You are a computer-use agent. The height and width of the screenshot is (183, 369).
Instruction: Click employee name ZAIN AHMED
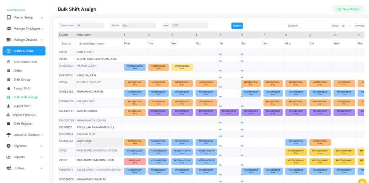tap(85, 52)
